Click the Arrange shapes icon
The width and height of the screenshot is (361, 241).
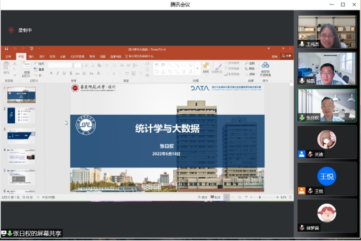point(206,68)
